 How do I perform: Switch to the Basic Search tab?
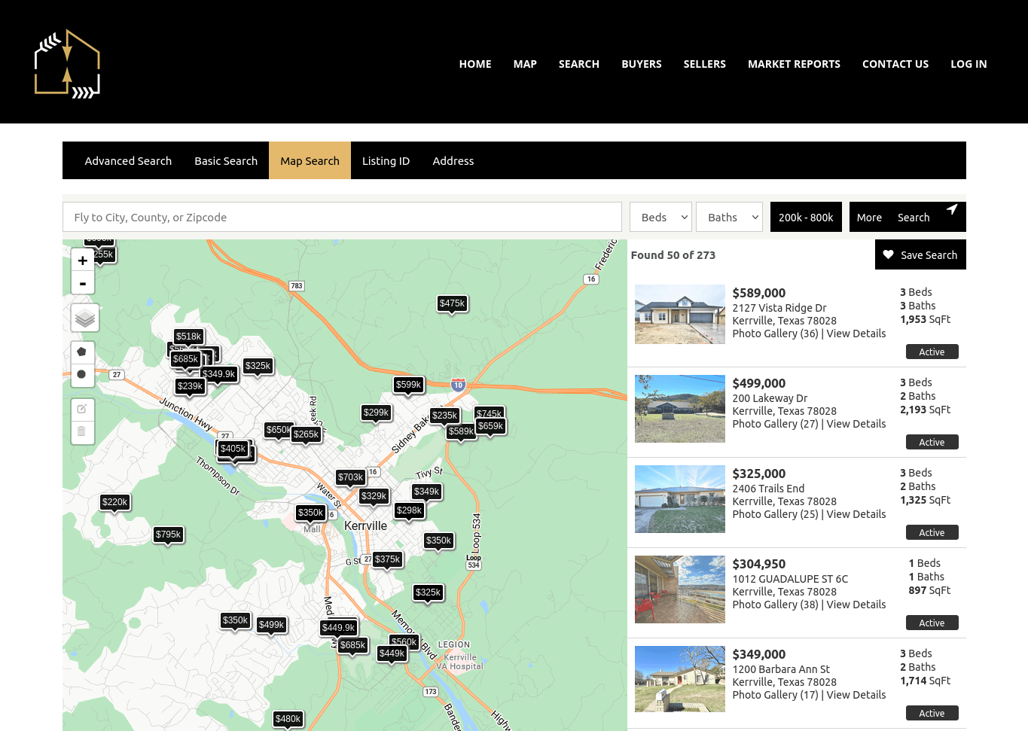point(226,161)
